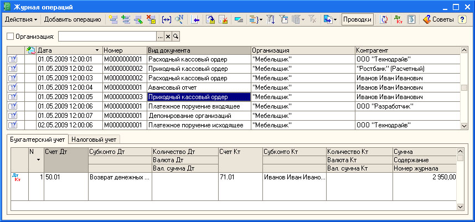Click the Edit current entry pencil icon
This screenshot has height=222, width=475.
[138, 20]
